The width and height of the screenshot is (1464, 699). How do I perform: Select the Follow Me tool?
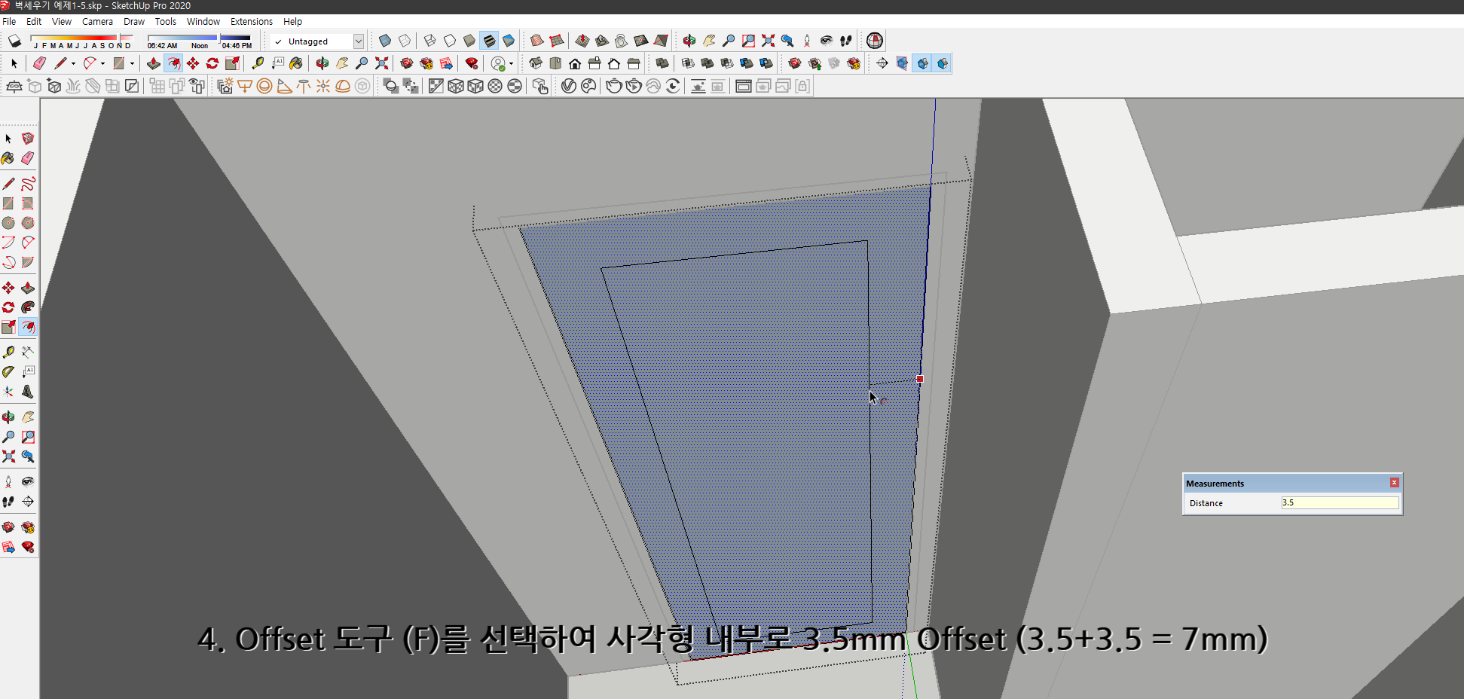(28, 307)
